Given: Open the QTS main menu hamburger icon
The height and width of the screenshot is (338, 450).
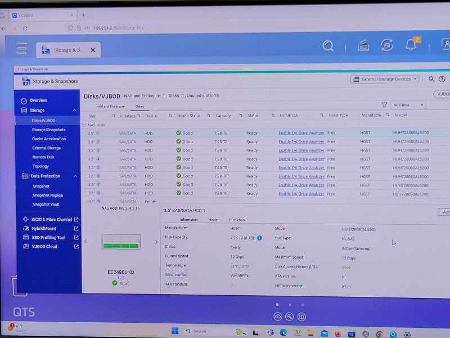Looking at the screenshot, I should [21, 48].
